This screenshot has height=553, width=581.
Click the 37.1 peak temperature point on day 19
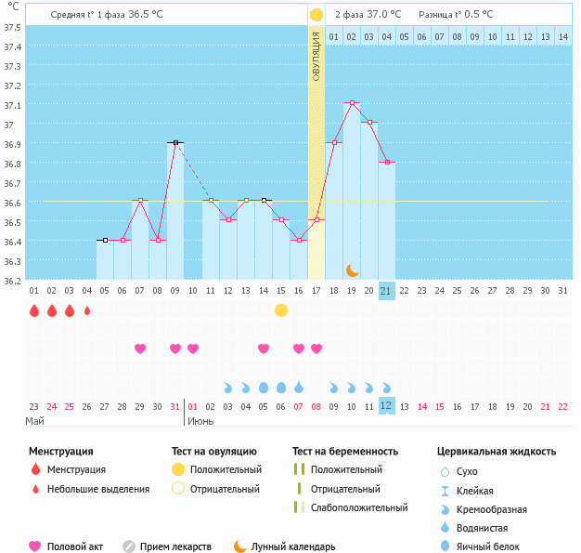point(352,103)
